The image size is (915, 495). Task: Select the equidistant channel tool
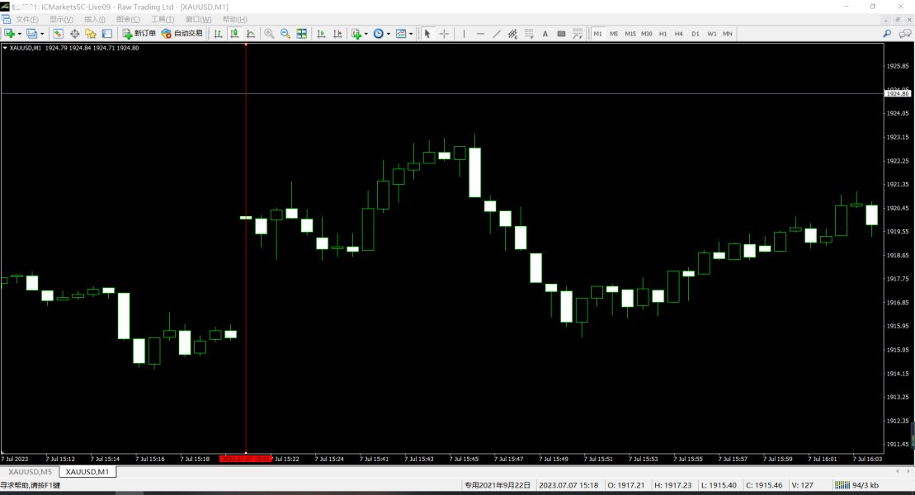tap(512, 34)
